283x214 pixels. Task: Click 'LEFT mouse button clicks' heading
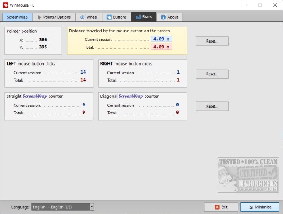click(31, 64)
